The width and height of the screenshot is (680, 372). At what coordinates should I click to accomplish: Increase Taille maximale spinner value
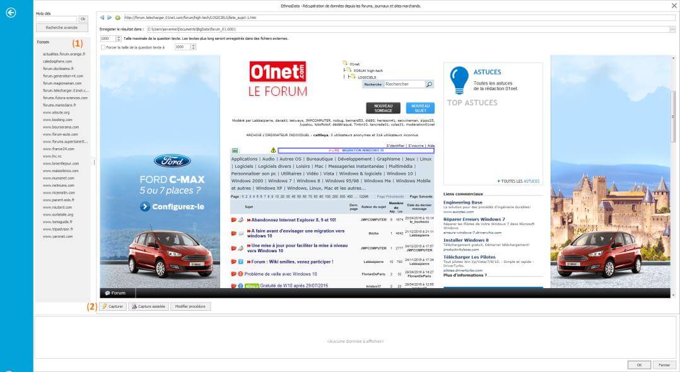[119, 37]
